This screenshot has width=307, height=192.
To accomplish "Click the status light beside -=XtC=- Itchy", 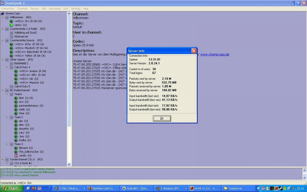I will (x=12, y=44).
